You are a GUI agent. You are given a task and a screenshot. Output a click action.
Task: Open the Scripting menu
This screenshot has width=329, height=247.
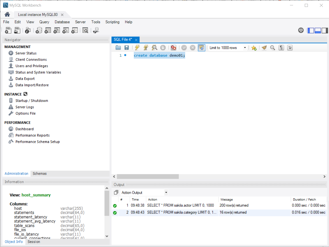(x=112, y=22)
